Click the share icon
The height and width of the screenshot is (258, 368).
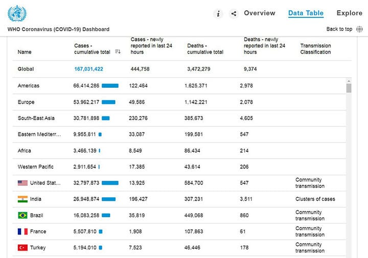point(234,14)
